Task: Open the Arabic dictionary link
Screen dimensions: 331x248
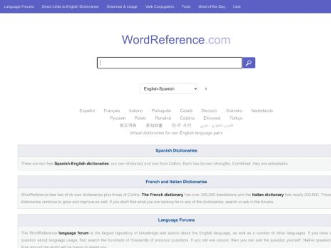Action: point(217,126)
